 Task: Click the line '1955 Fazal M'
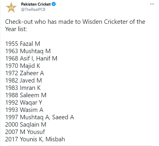pyautogui.click(x=23, y=44)
